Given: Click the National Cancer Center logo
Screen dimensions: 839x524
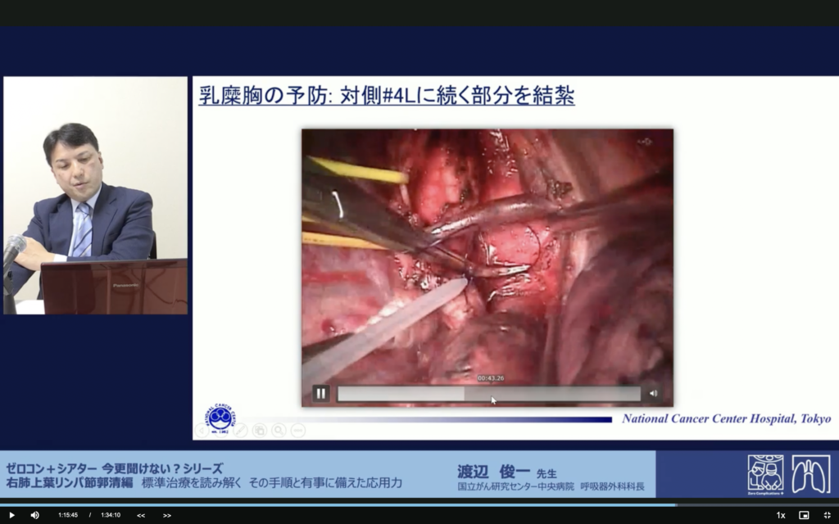Looking at the screenshot, I should [220, 417].
